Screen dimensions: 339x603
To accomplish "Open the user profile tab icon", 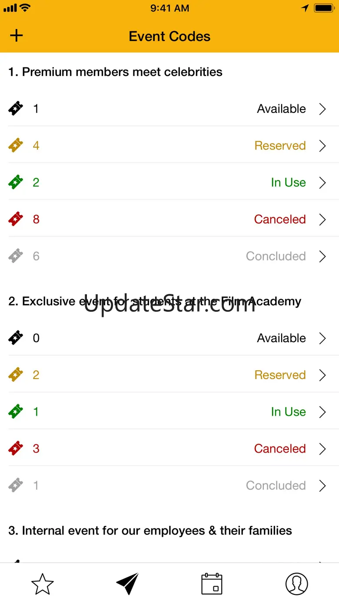I will [296, 583].
